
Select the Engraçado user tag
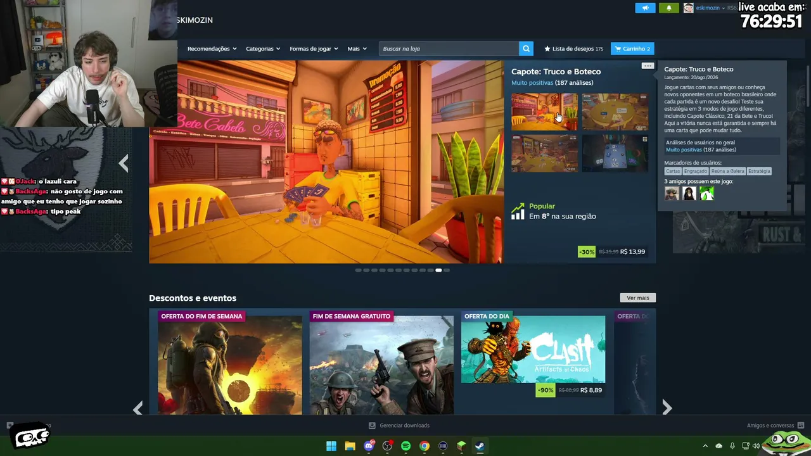tap(695, 171)
